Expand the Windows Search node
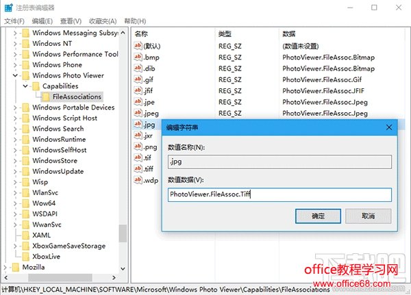411x295 pixels. click(x=15, y=129)
